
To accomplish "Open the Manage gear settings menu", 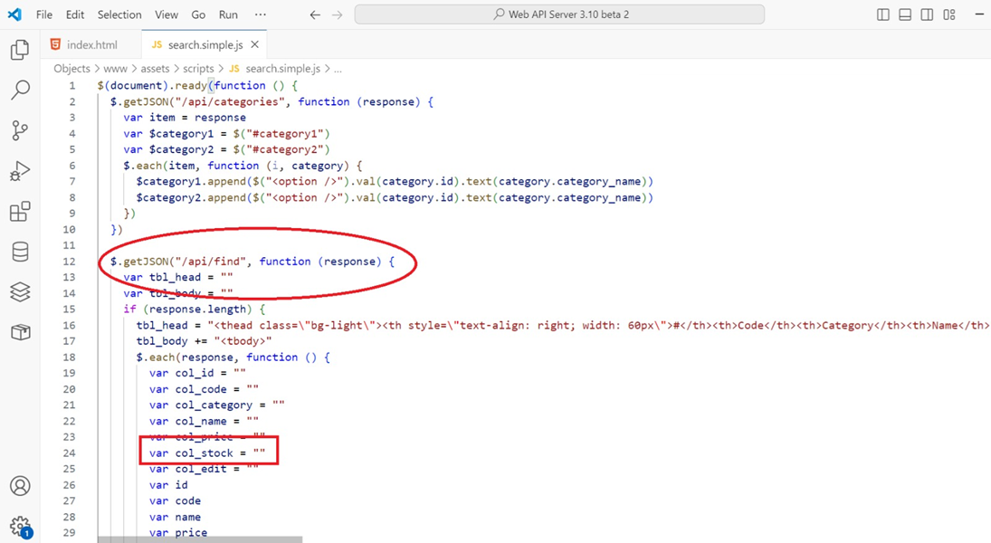I will [x=20, y=526].
